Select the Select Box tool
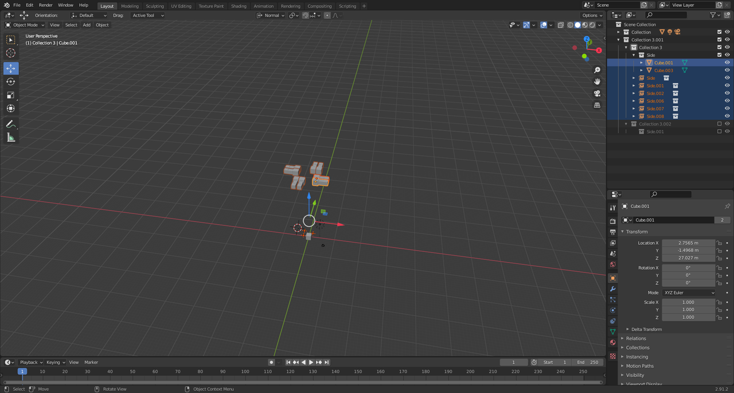 (x=11, y=40)
